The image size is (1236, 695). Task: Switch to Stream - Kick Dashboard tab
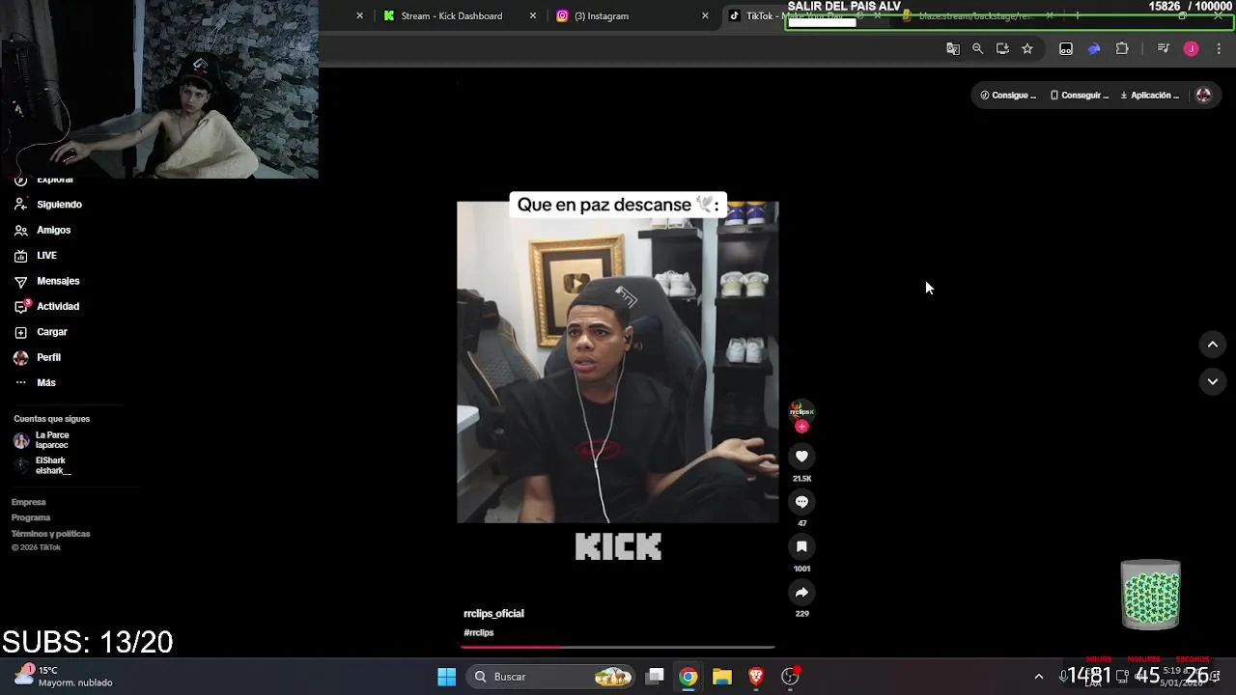[x=452, y=15]
